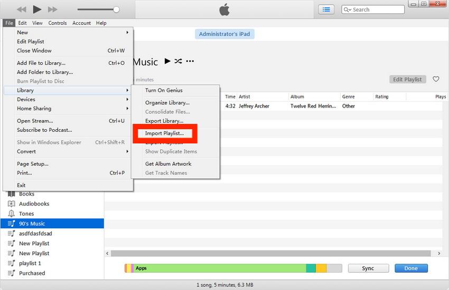Select the asdfdasfdsad playlist
This screenshot has height=290, width=449.
click(x=52, y=234)
